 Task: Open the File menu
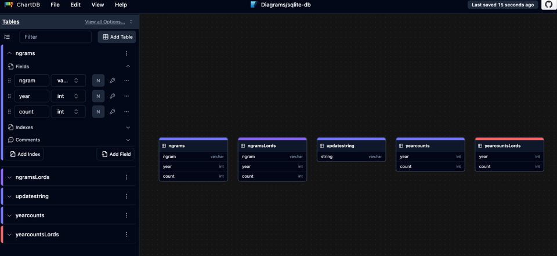point(55,5)
